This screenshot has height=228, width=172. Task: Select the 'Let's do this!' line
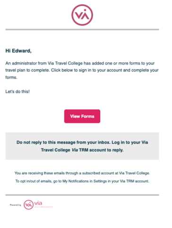(17, 91)
